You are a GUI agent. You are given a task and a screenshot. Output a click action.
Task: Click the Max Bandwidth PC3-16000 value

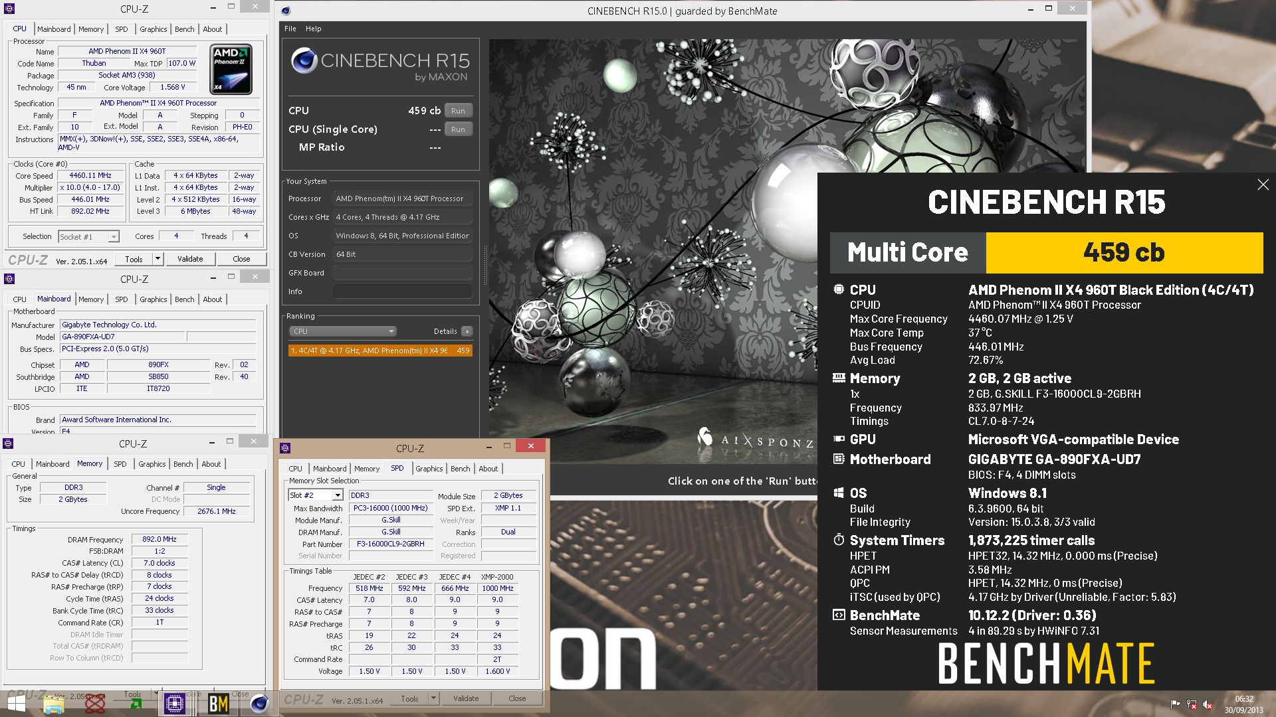391,508
